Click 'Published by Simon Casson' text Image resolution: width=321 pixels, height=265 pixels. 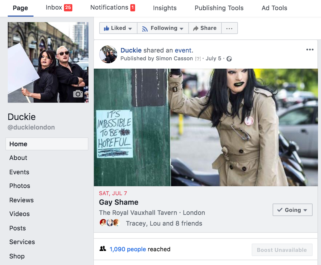tap(157, 58)
